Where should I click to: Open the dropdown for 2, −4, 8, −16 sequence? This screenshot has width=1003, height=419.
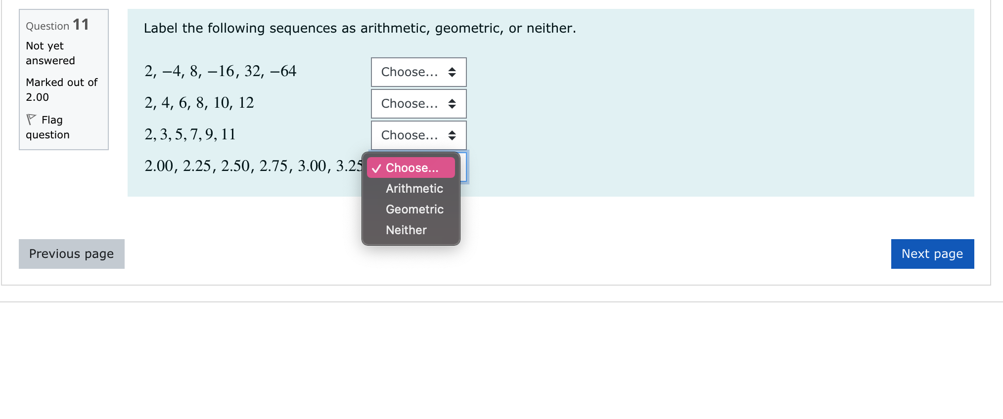pos(418,72)
